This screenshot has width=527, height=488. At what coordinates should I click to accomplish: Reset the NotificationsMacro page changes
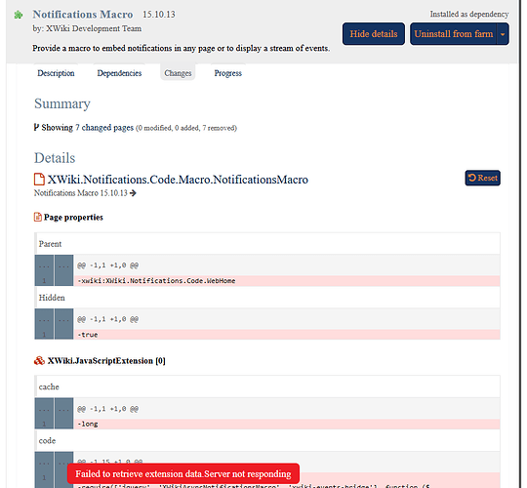pos(483,178)
